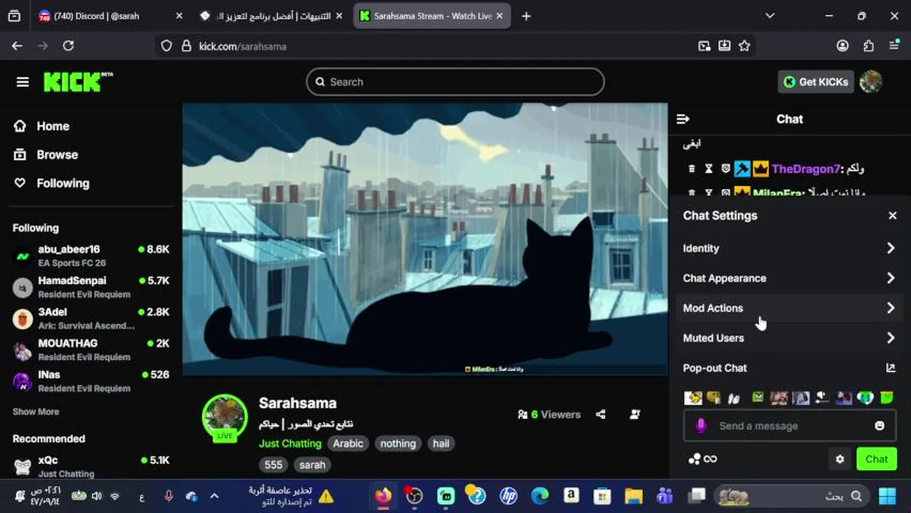911x513 pixels.
Task: Click TheDragon7 username in chat
Action: point(806,169)
